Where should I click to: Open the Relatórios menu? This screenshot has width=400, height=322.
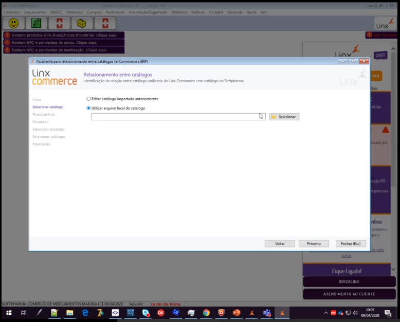[75, 12]
